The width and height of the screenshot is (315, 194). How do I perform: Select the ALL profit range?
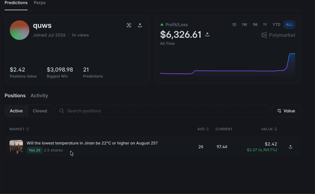pyautogui.click(x=289, y=25)
